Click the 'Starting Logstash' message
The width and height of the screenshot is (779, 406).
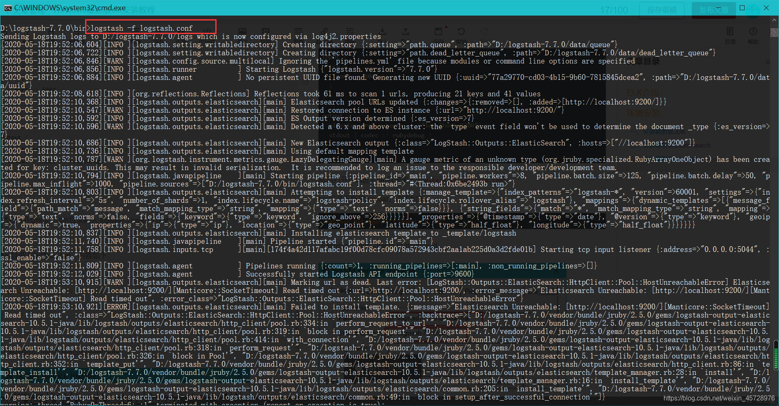(281, 69)
